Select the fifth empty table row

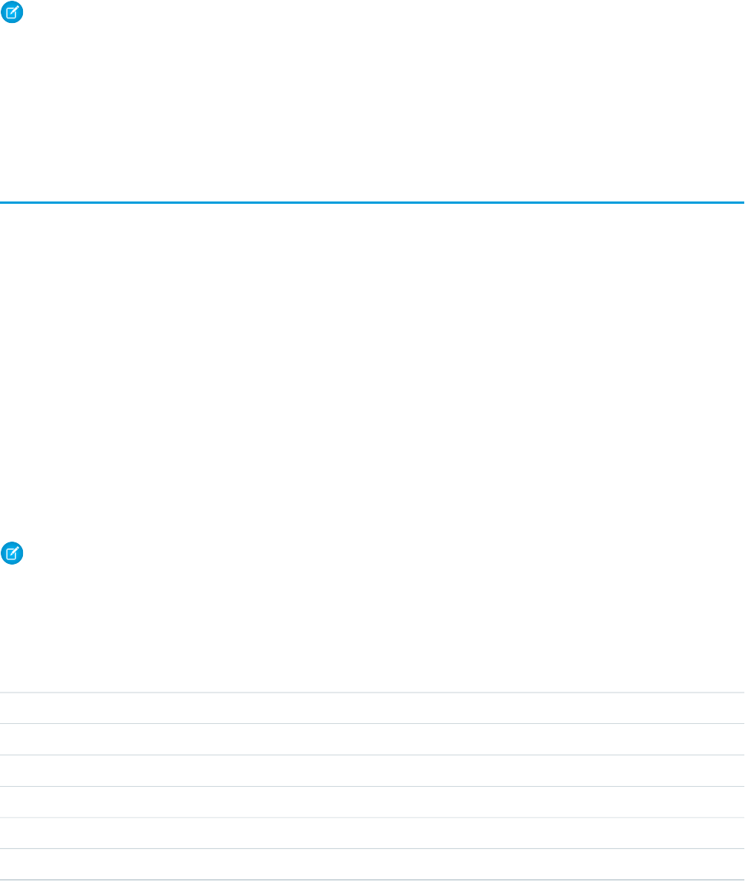click(372, 834)
